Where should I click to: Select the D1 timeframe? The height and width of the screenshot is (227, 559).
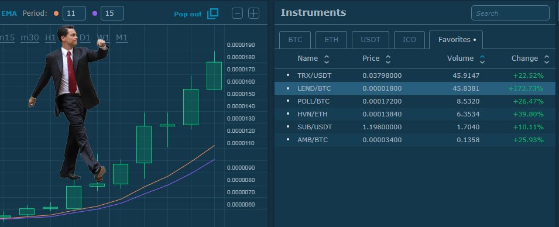pyautogui.click(x=84, y=38)
